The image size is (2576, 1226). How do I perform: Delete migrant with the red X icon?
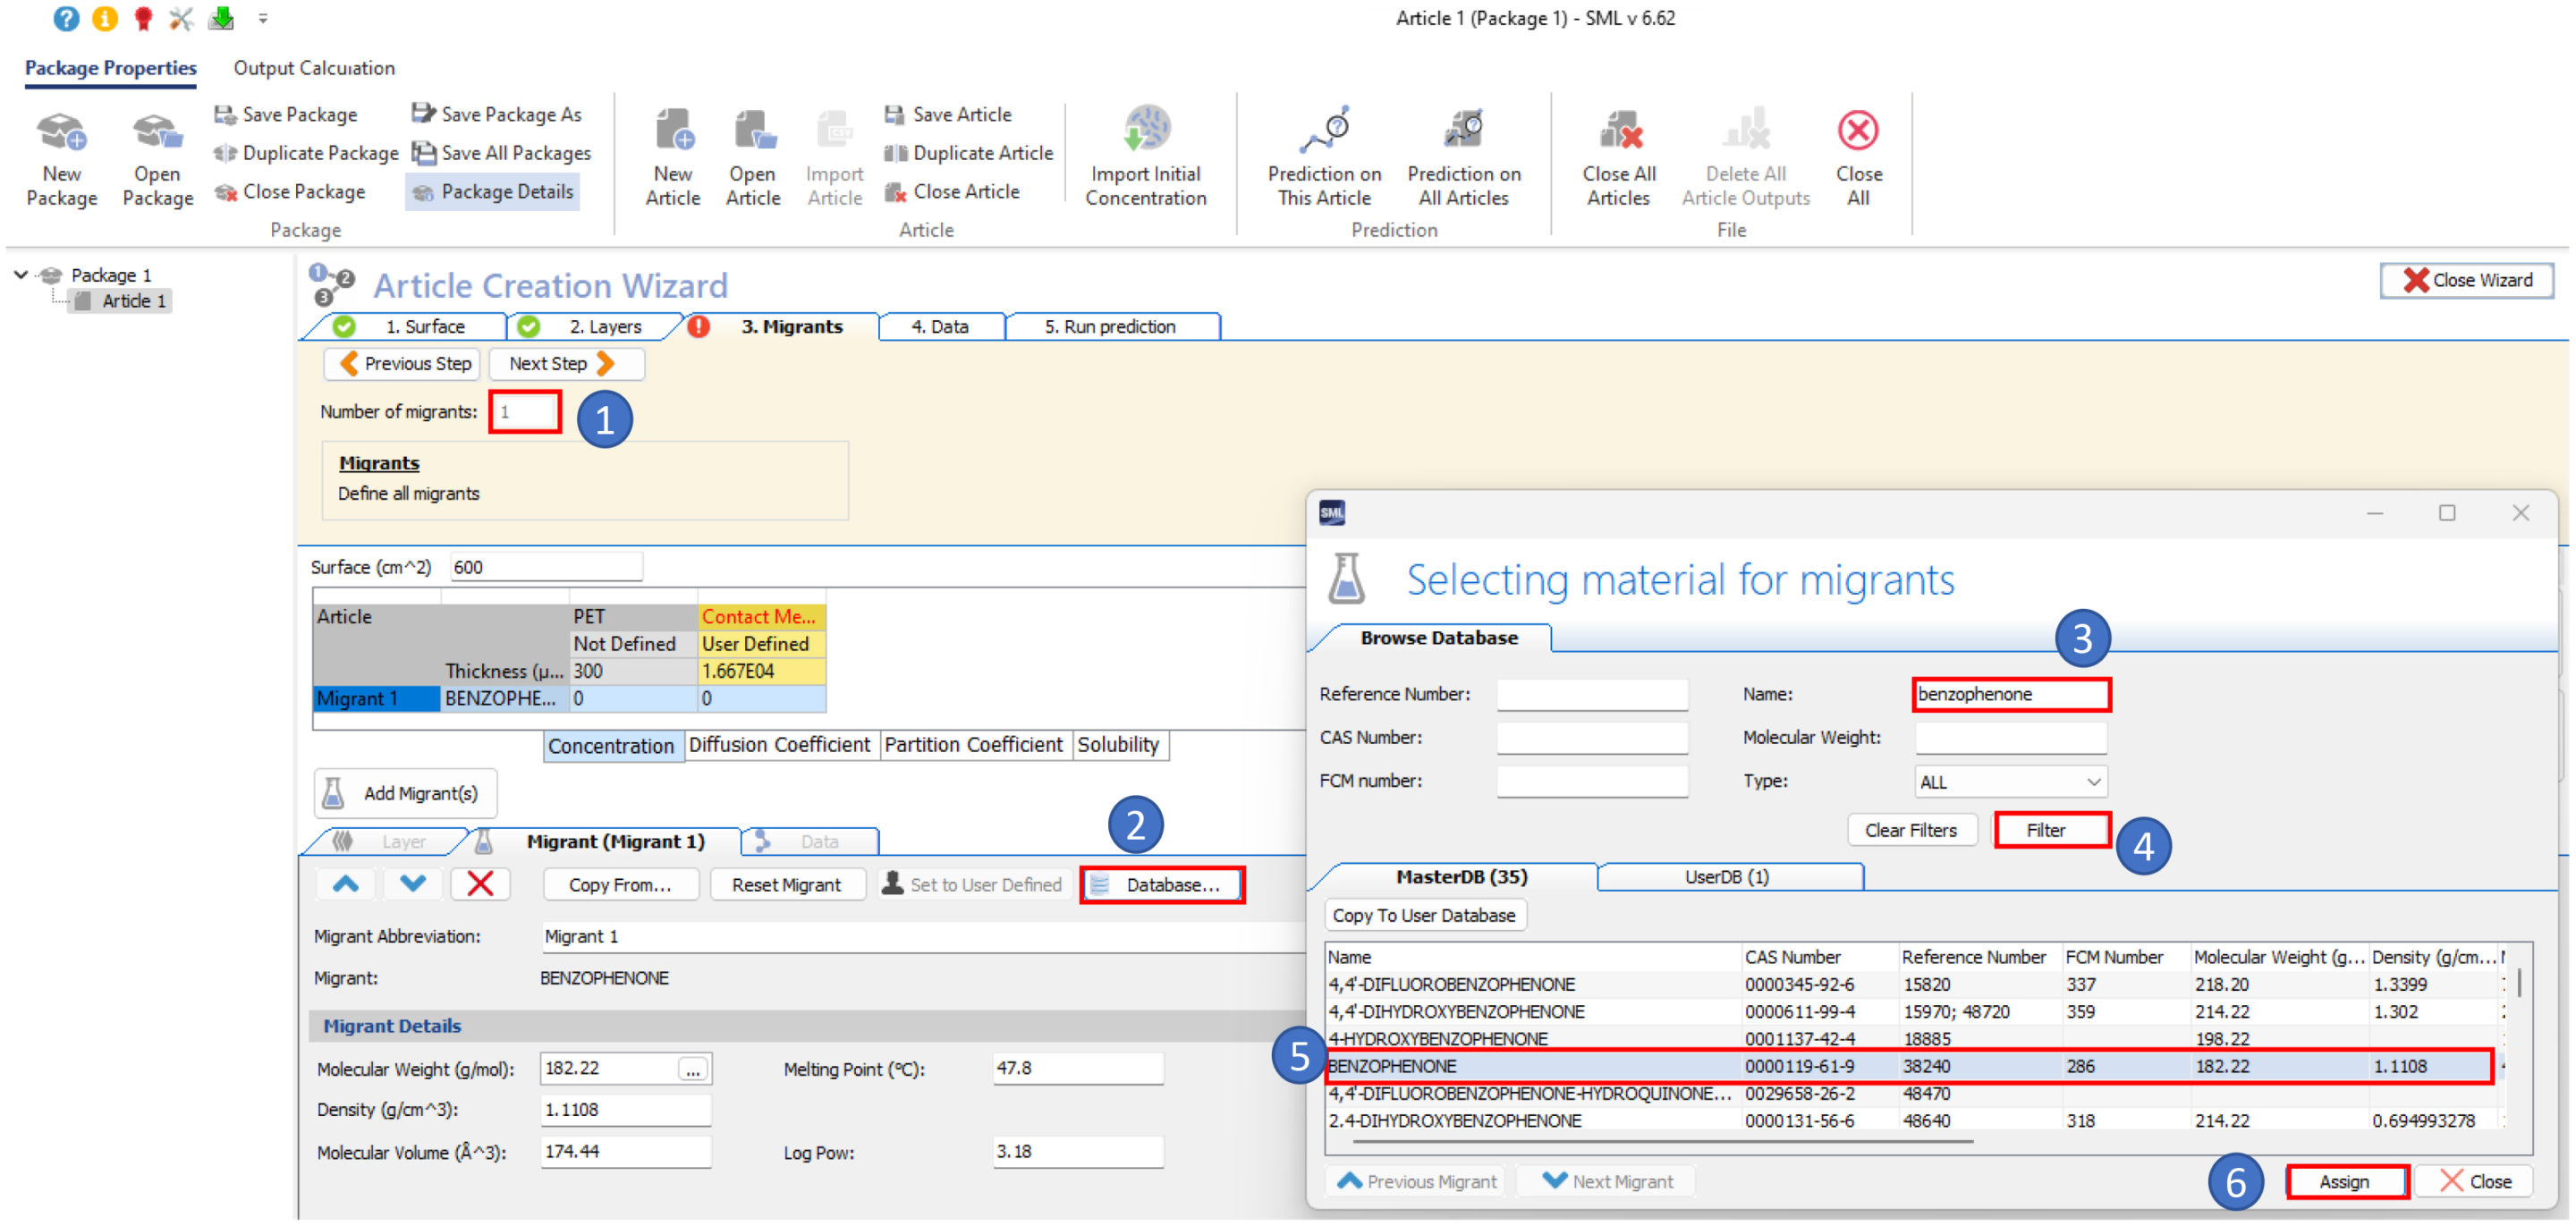click(480, 885)
